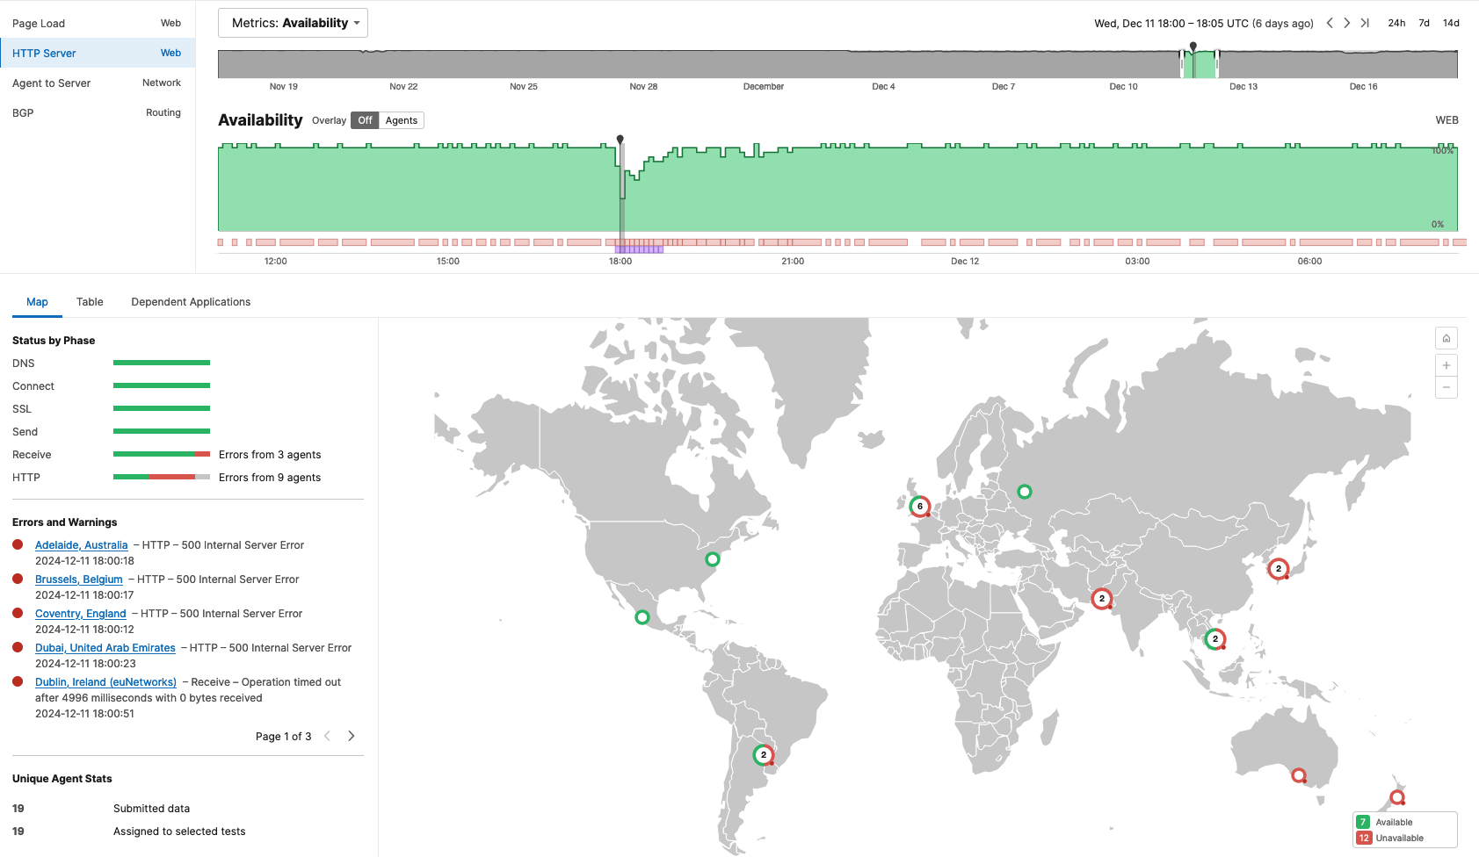1479x864 pixels.
Task: Enable the Agents overlay
Action: tap(402, 120)
